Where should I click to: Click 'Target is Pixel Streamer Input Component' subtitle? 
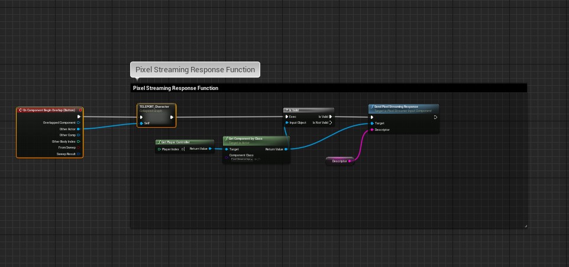tap(403, 111)
